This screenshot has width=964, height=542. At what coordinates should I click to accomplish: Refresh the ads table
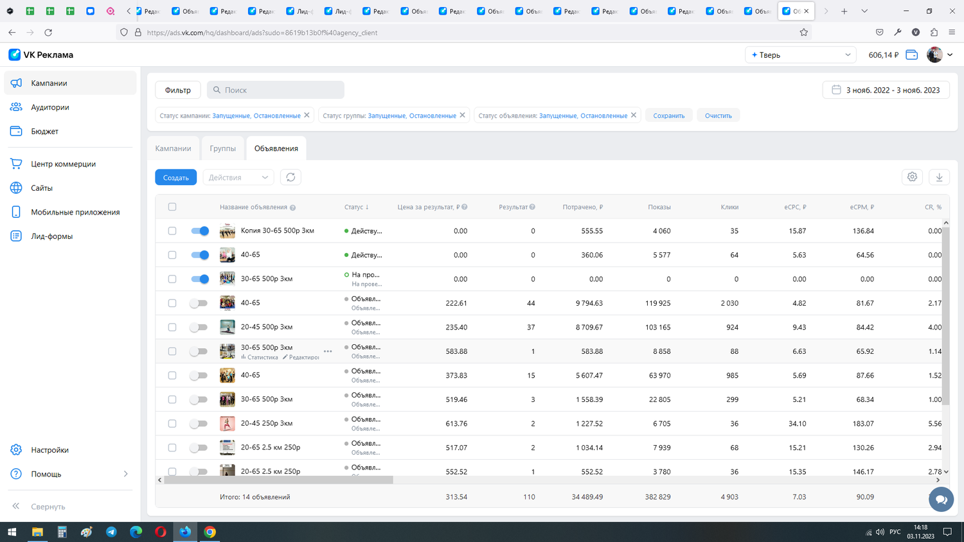290,177
